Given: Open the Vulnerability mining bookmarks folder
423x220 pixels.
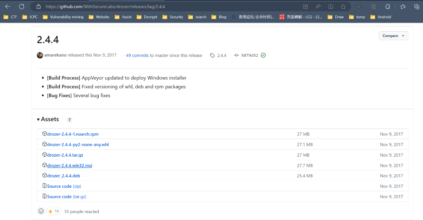Looking at the screenshot, I should (x=63, y=17).
